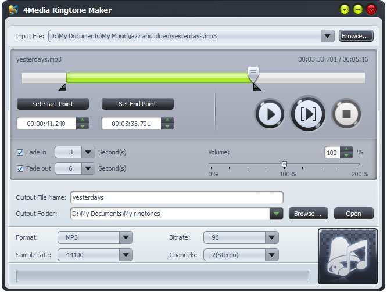Click the playhead slider handle
Image resolution: width=387 pixels, height=292 pixels.
click(253, 74)
